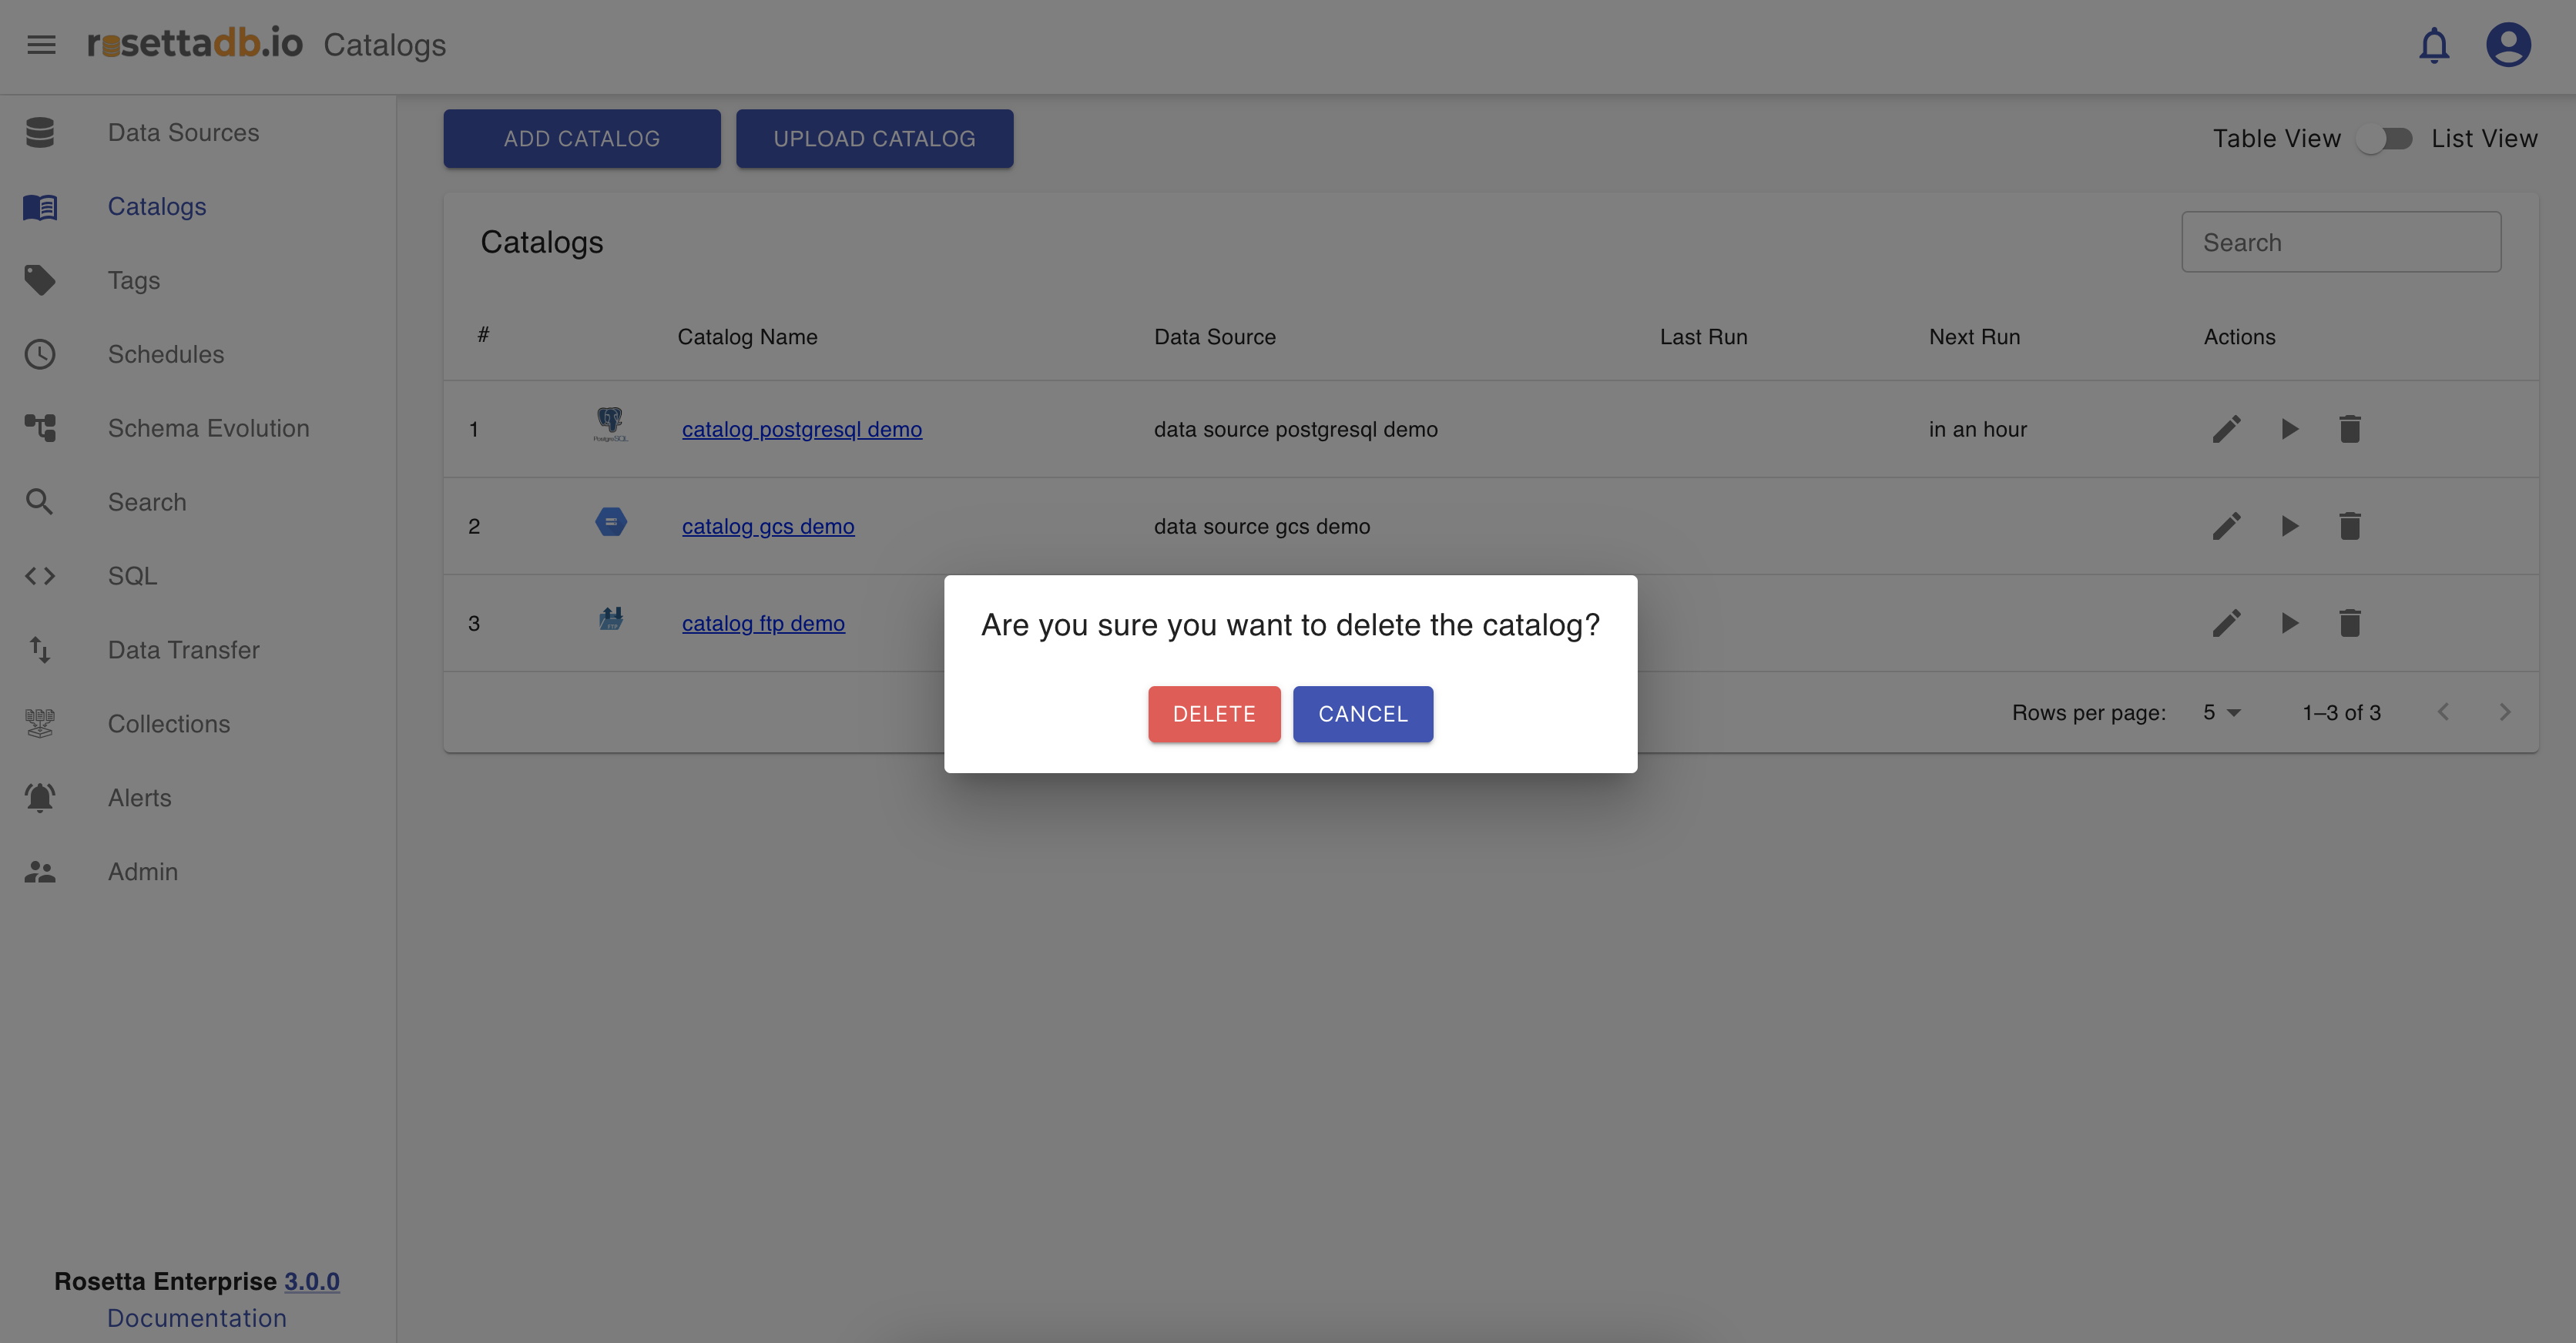Screen dimensions: 2576x1343
Task: Open the notifications bell
Action: click(x=2433, y=45)
